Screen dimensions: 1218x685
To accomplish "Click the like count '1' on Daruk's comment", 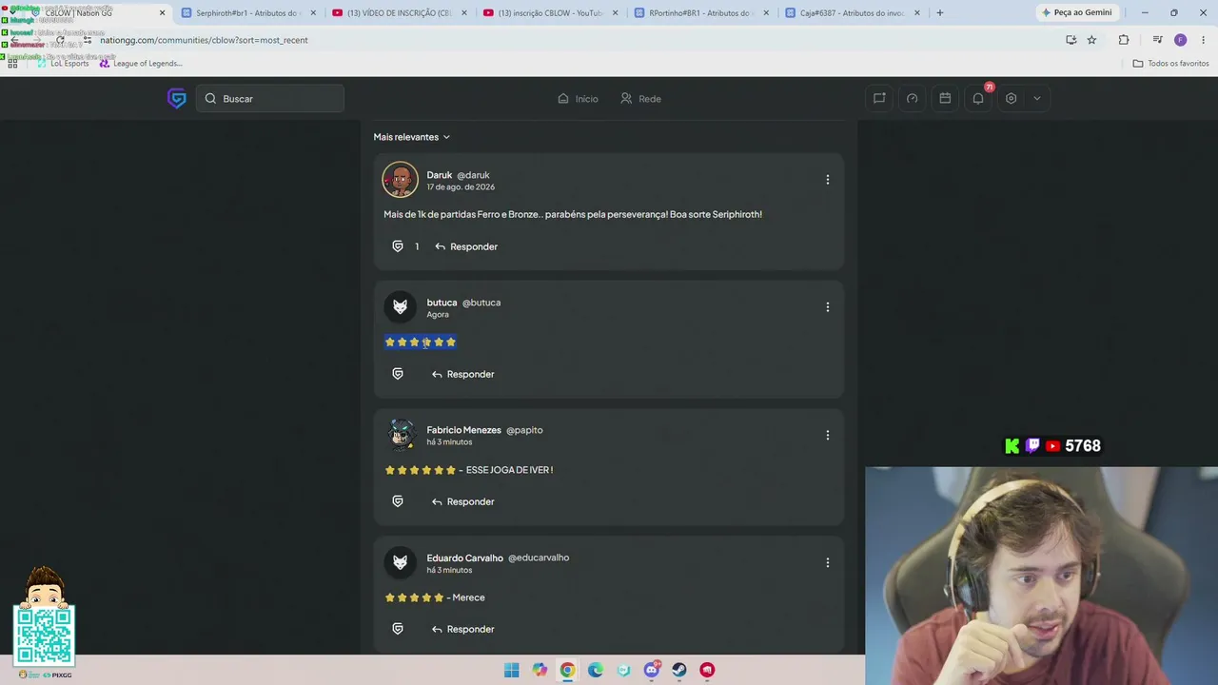I will click(417, 246).
